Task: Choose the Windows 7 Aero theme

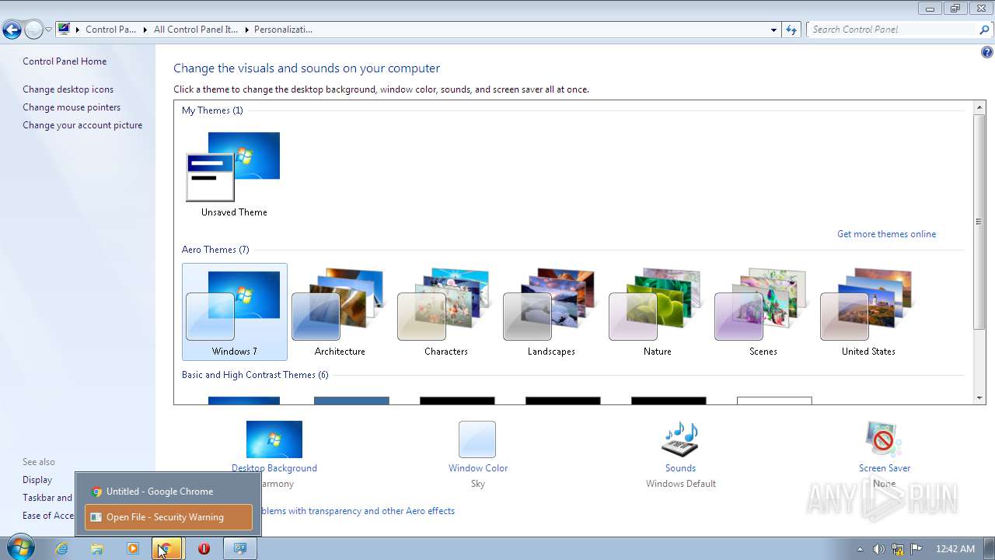Action: [x=234, y=312]
